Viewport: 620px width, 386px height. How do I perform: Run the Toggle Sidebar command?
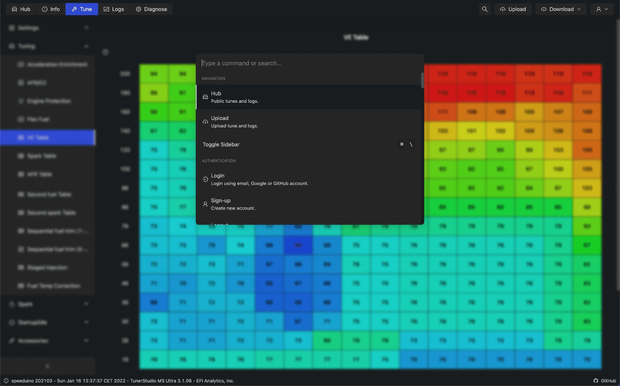click(x=309, y=144)
